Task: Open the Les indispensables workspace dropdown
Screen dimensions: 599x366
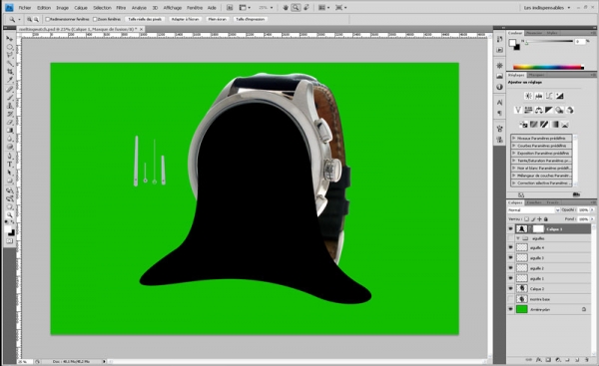Action: click(547, 8)
